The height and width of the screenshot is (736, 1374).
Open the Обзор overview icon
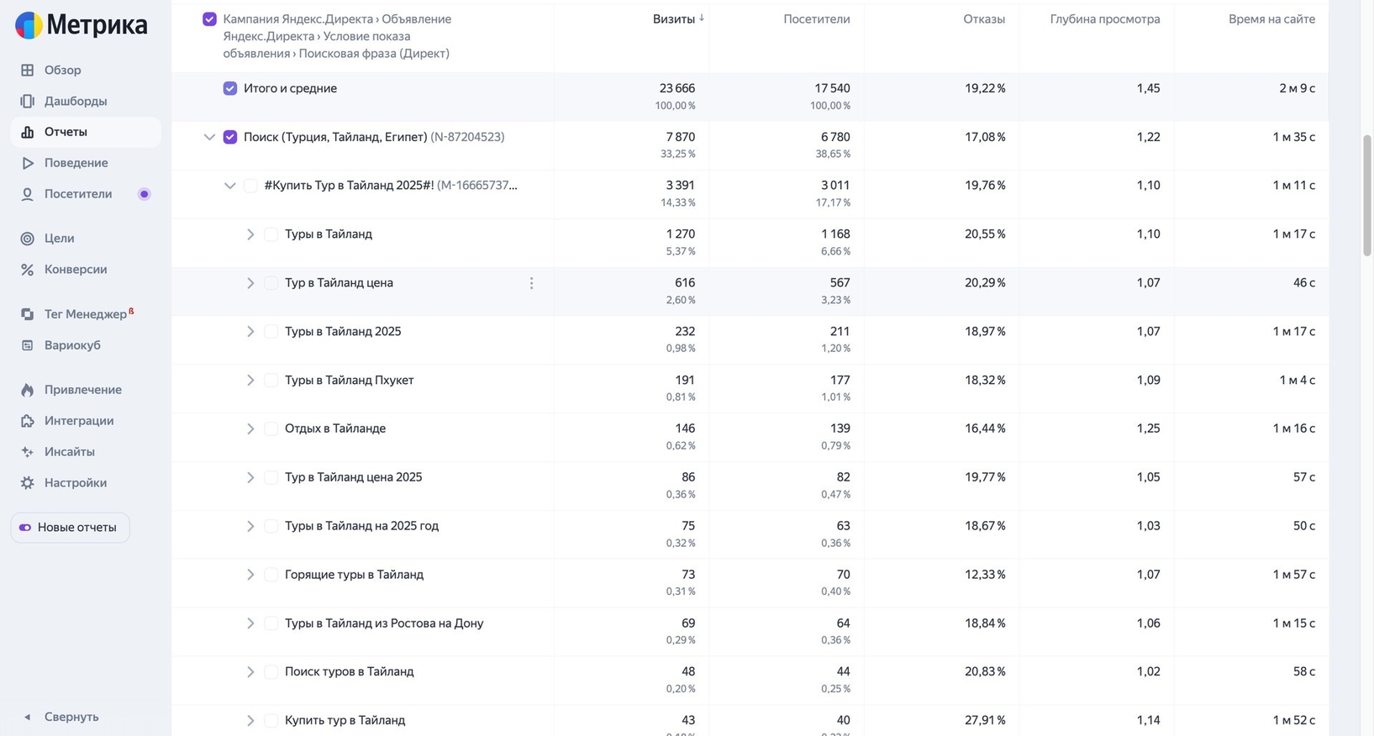[x=28, y=71]
